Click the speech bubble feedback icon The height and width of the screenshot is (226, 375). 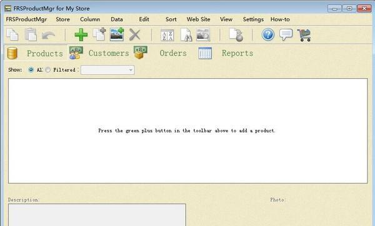pyautogui.click(x=286, y=35)
